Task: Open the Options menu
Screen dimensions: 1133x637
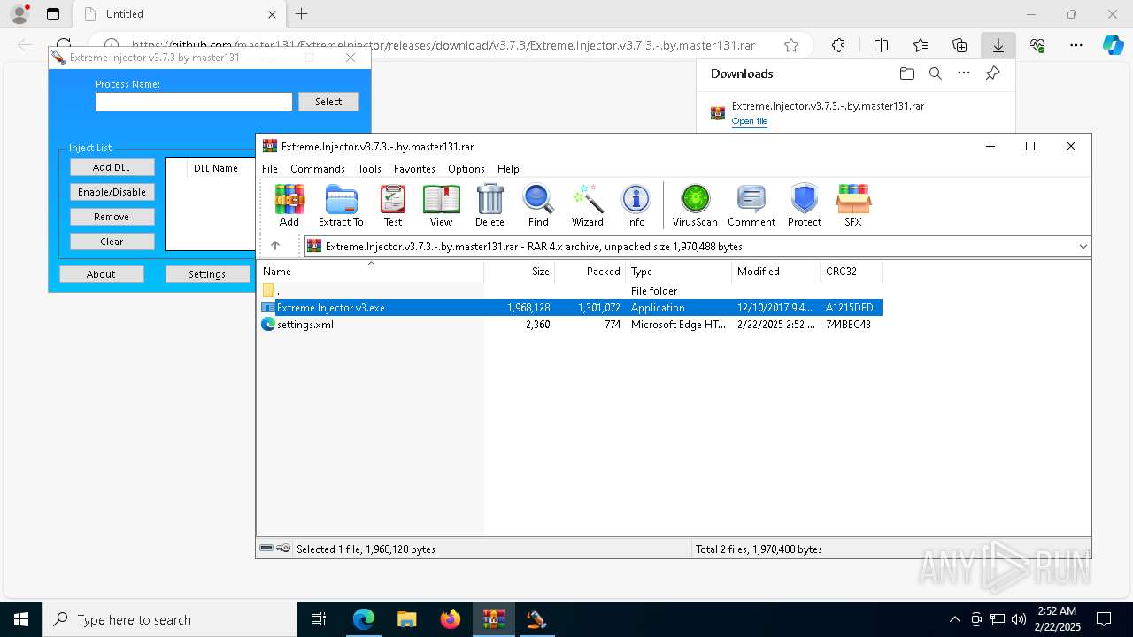Action: click(466, 168)
